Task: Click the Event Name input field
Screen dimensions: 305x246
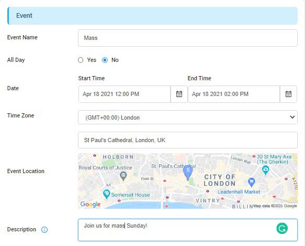Action: 188,38
